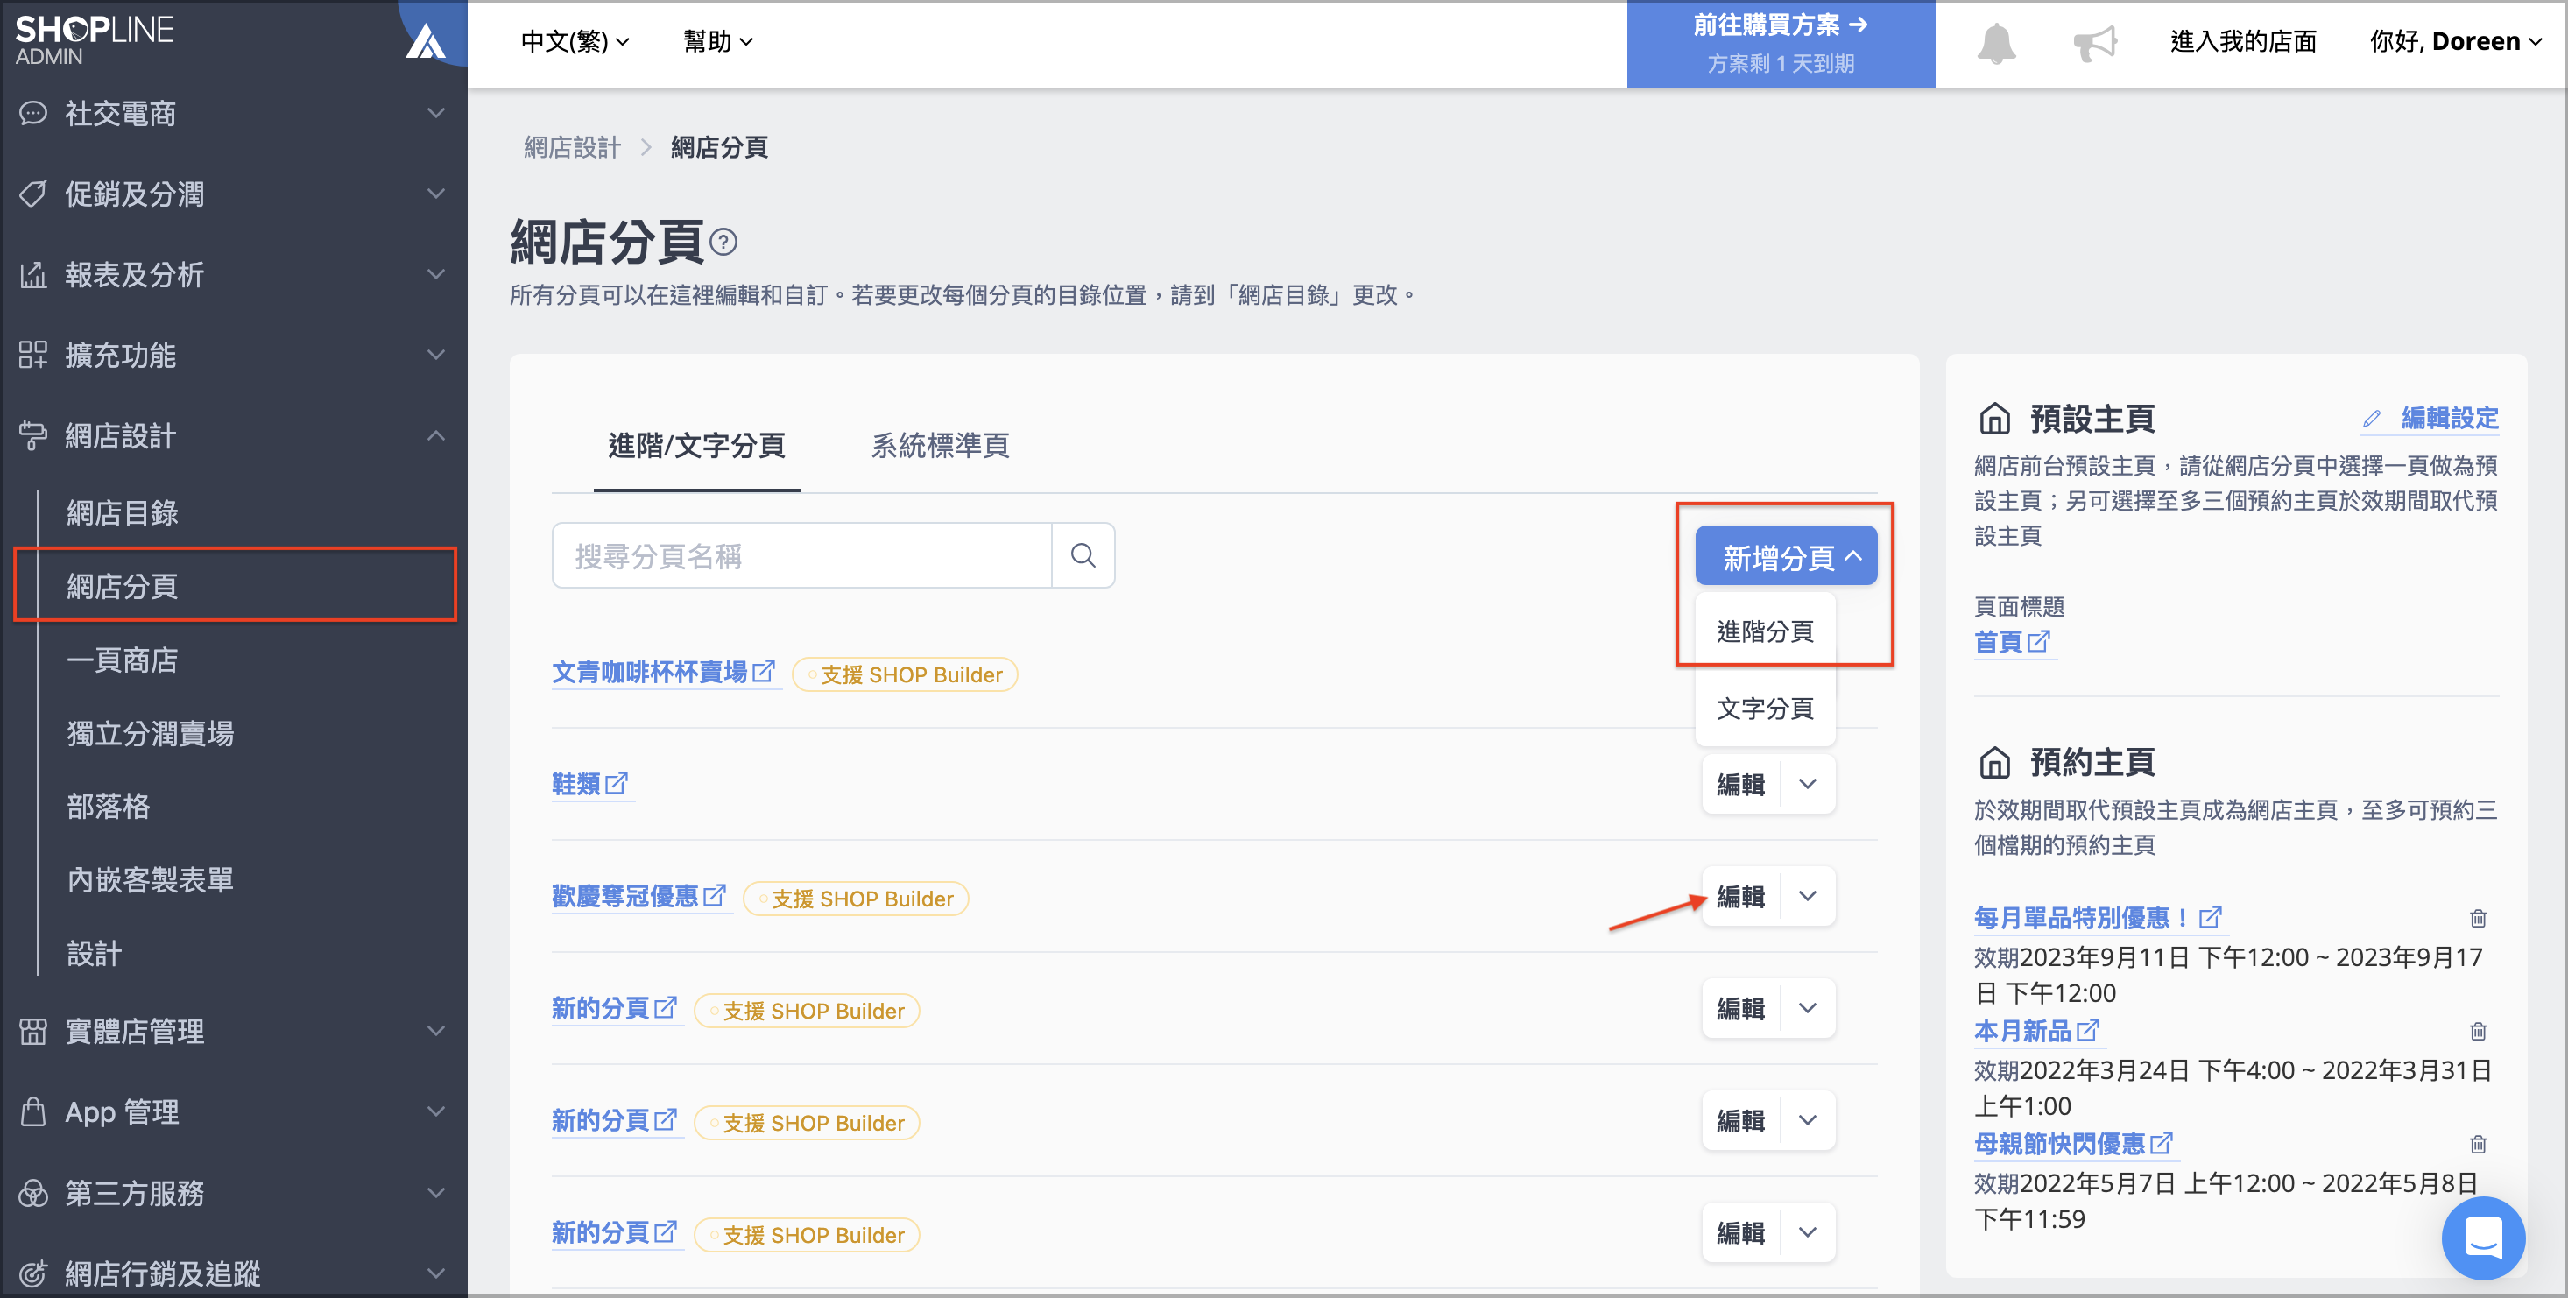The width and height of the screenshot is (2568, 1298).
Task: Open the 中文(繁) language dropdown
Action: click(575, 42)
